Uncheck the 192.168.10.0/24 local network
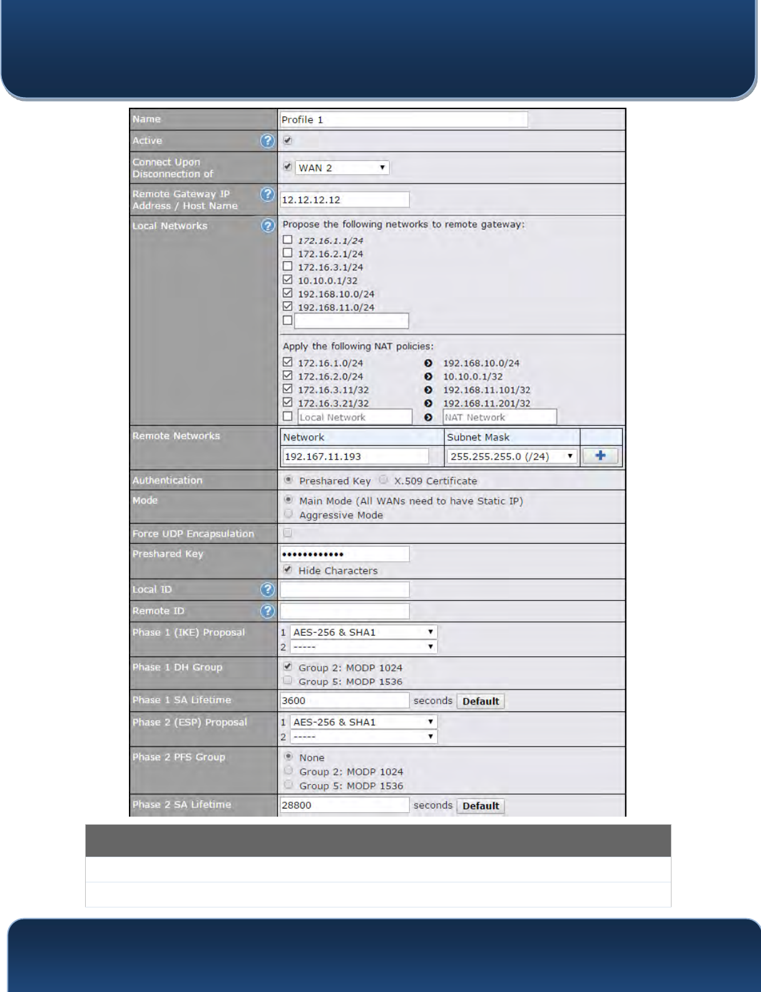 287,293
